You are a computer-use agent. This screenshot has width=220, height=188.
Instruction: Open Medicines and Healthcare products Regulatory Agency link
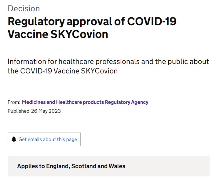[x=85, y=102]
